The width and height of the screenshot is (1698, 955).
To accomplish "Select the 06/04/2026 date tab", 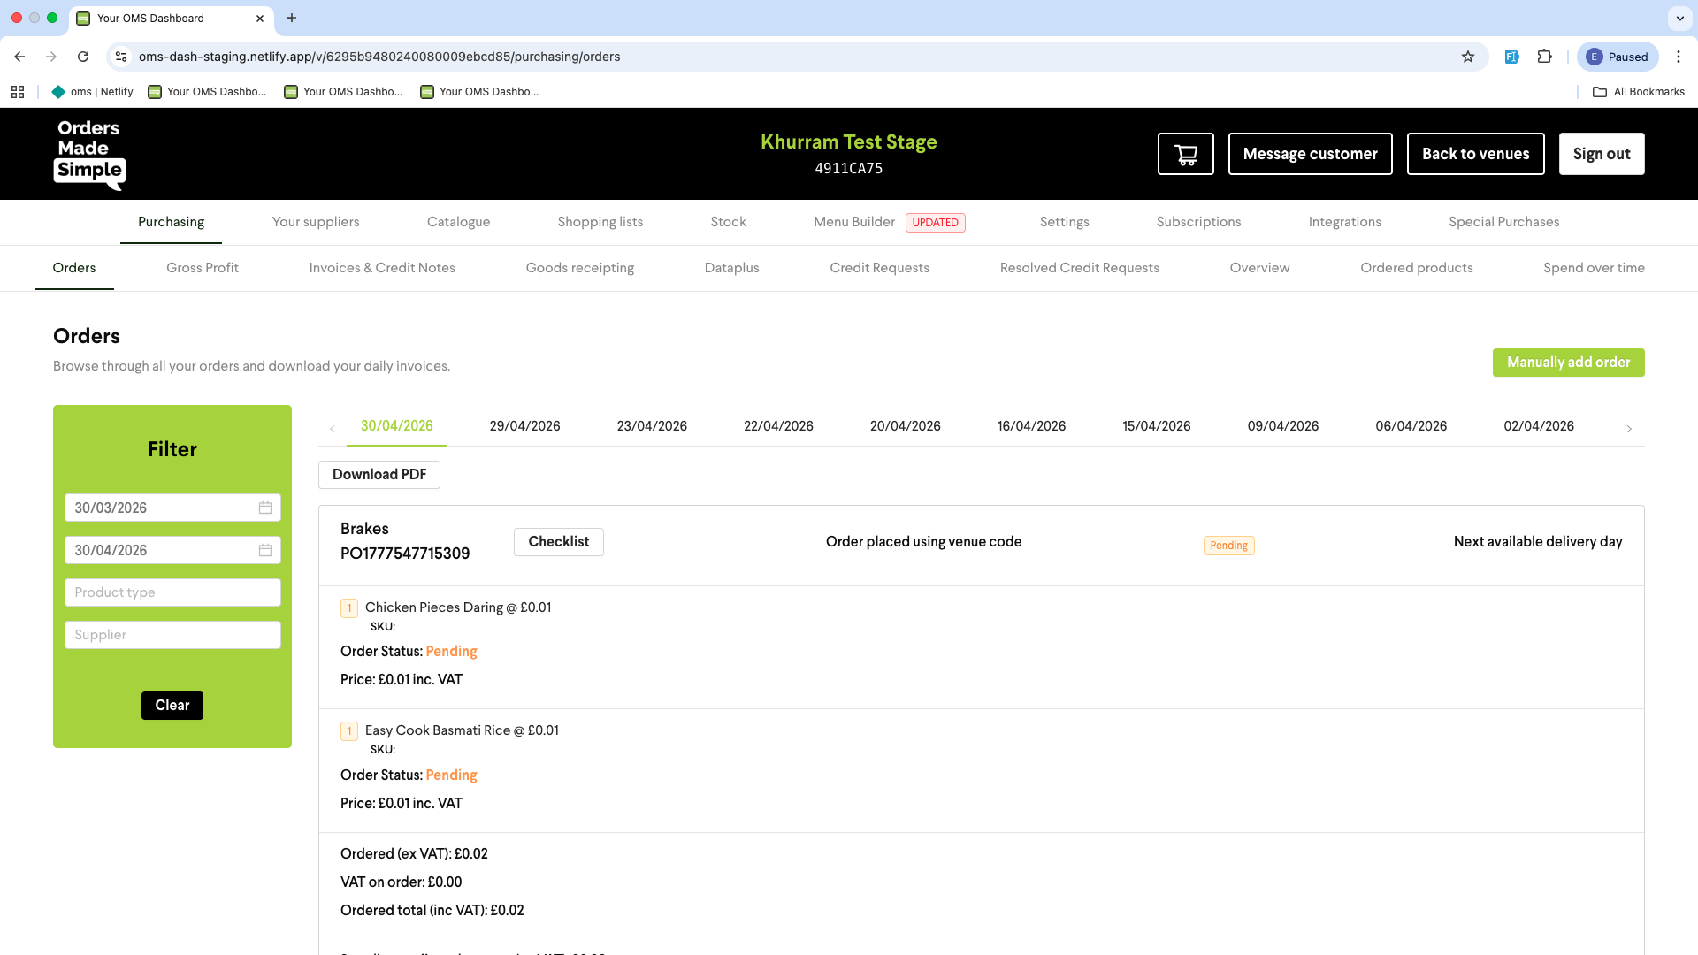I will click(1411, 426).
